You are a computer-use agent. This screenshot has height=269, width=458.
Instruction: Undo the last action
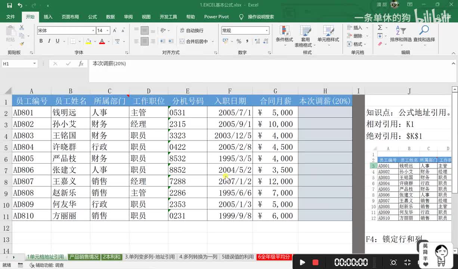click(20, 5)
